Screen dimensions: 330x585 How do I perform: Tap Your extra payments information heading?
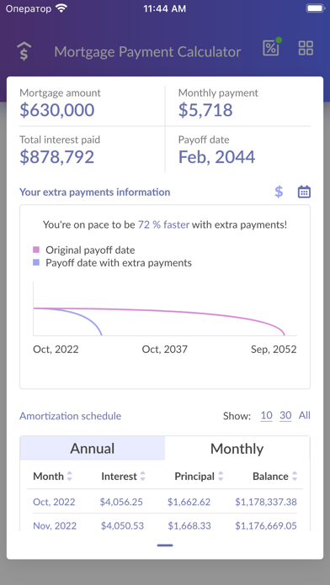[95, 192]
